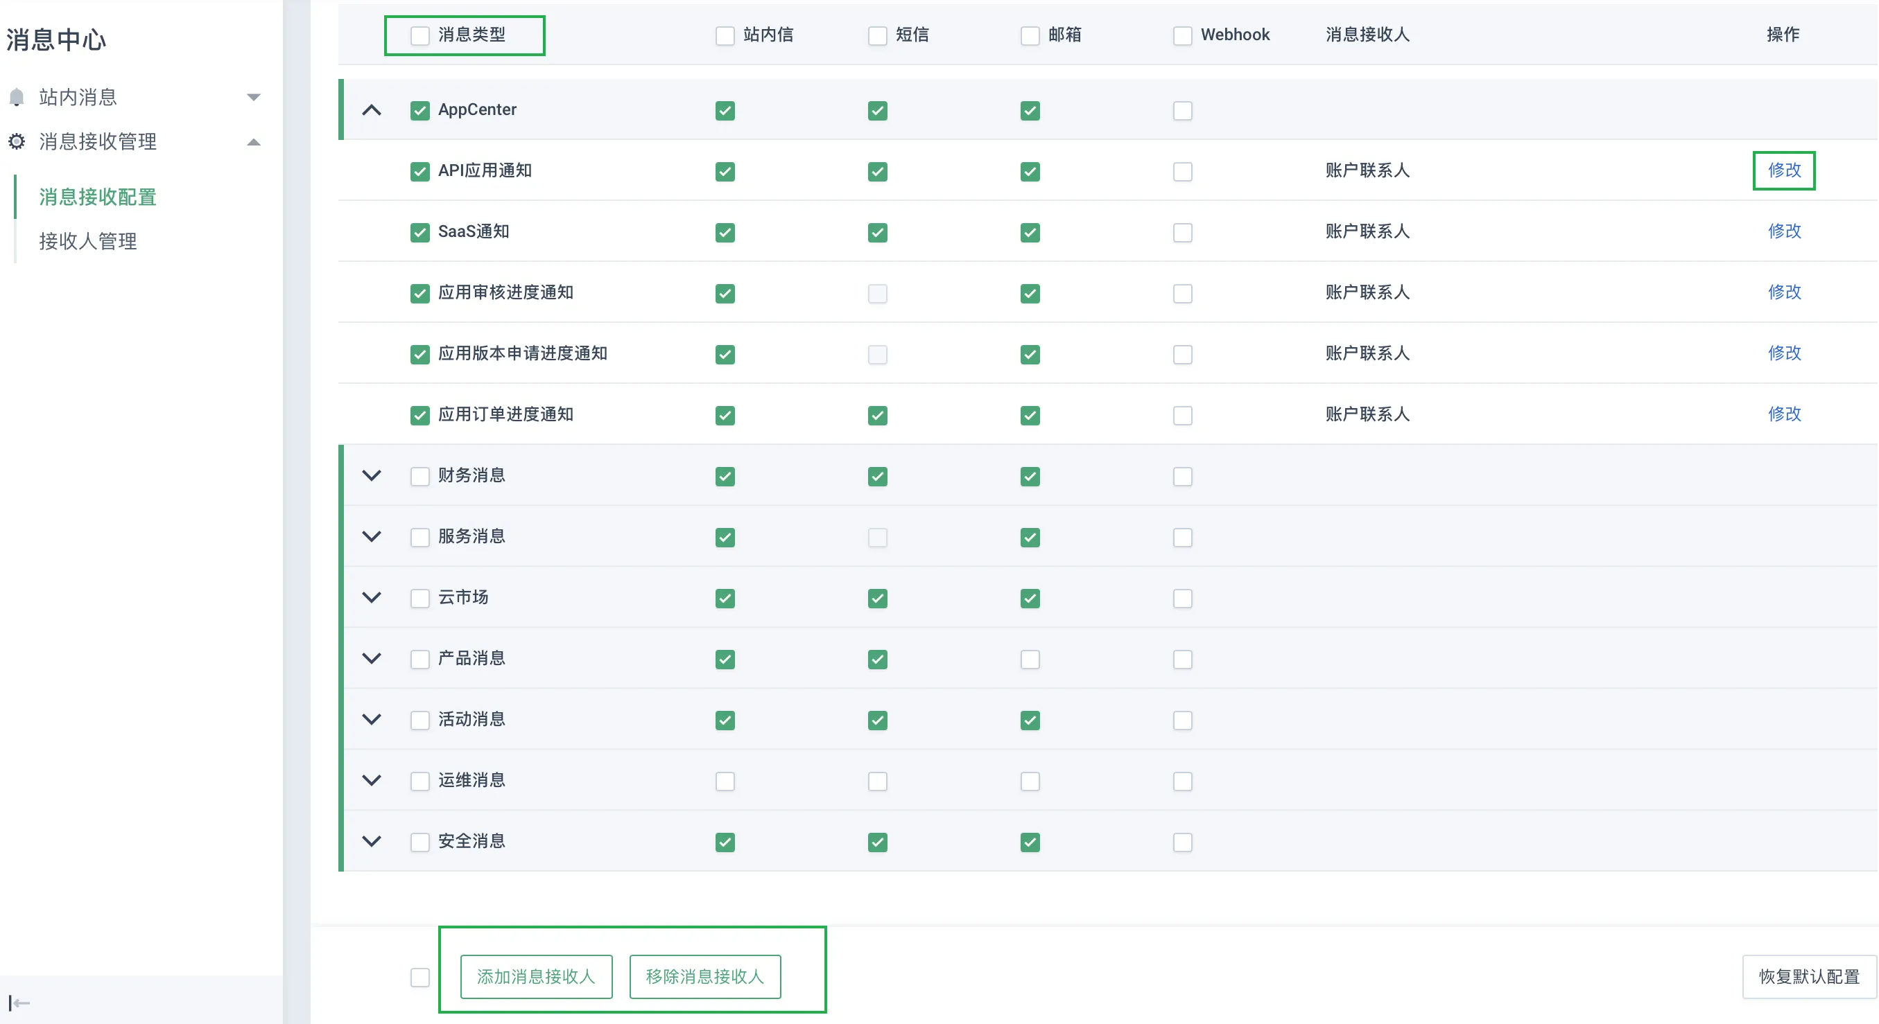The width and height of the screenshot is (1879, 1024).
Task: Disable 站内信 for 服务消息
Action: pyautogui.click(x=725, y=538)
